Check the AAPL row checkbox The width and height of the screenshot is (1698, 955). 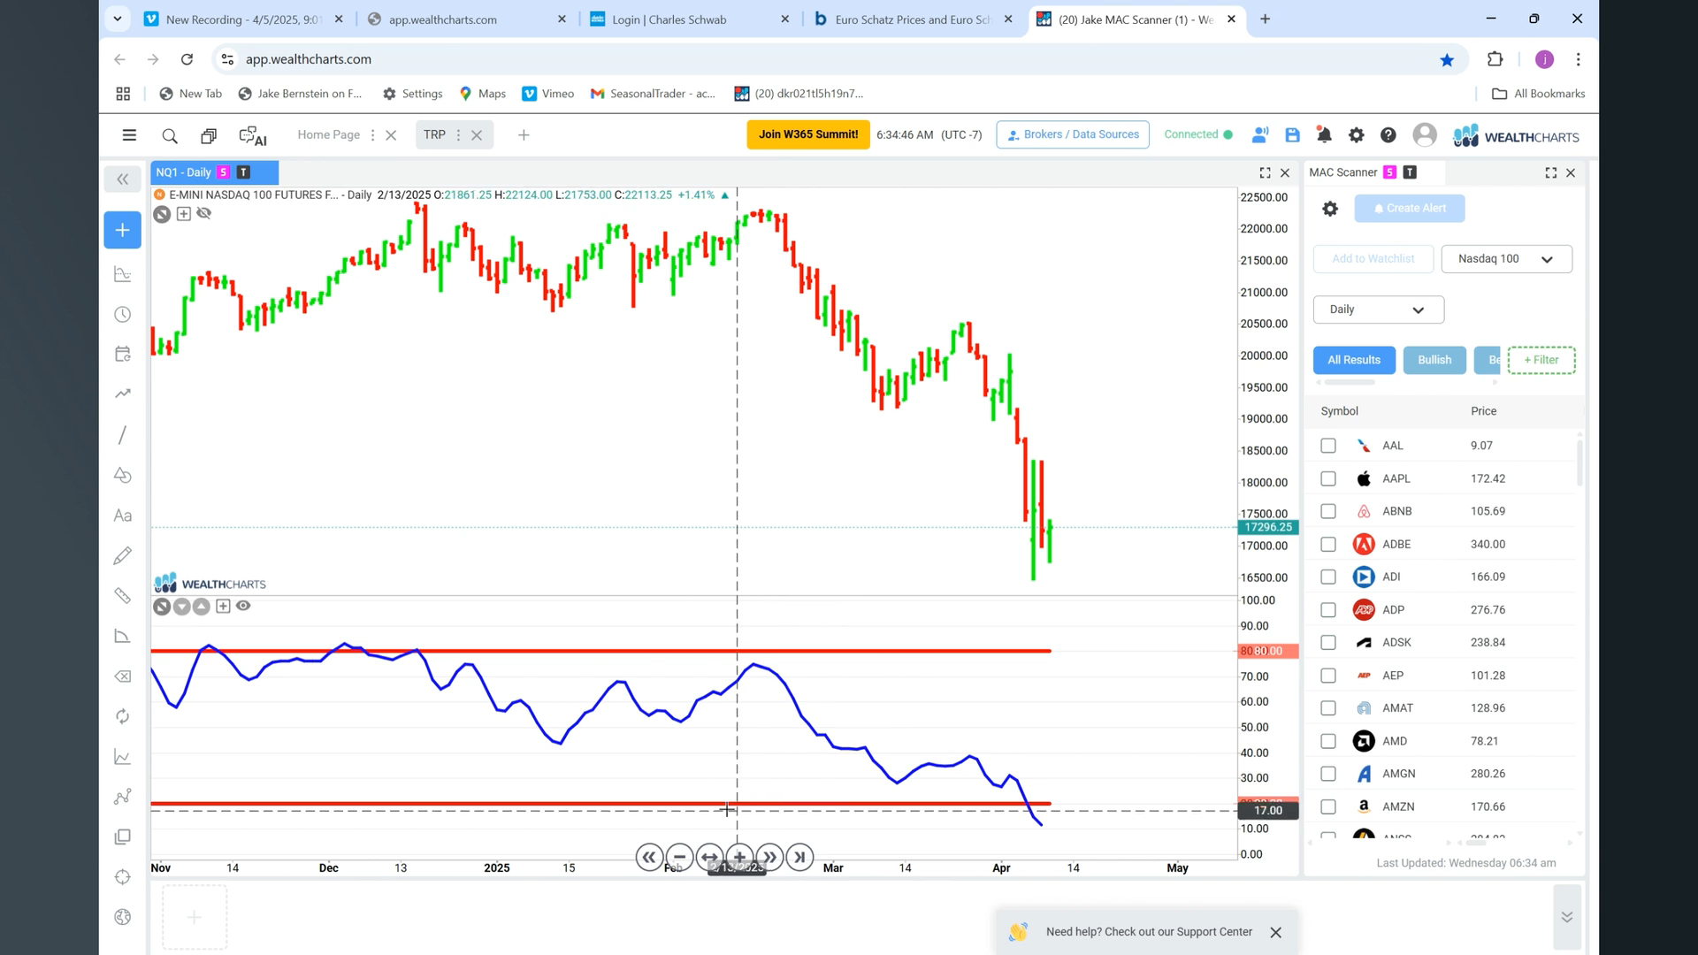1328,478
